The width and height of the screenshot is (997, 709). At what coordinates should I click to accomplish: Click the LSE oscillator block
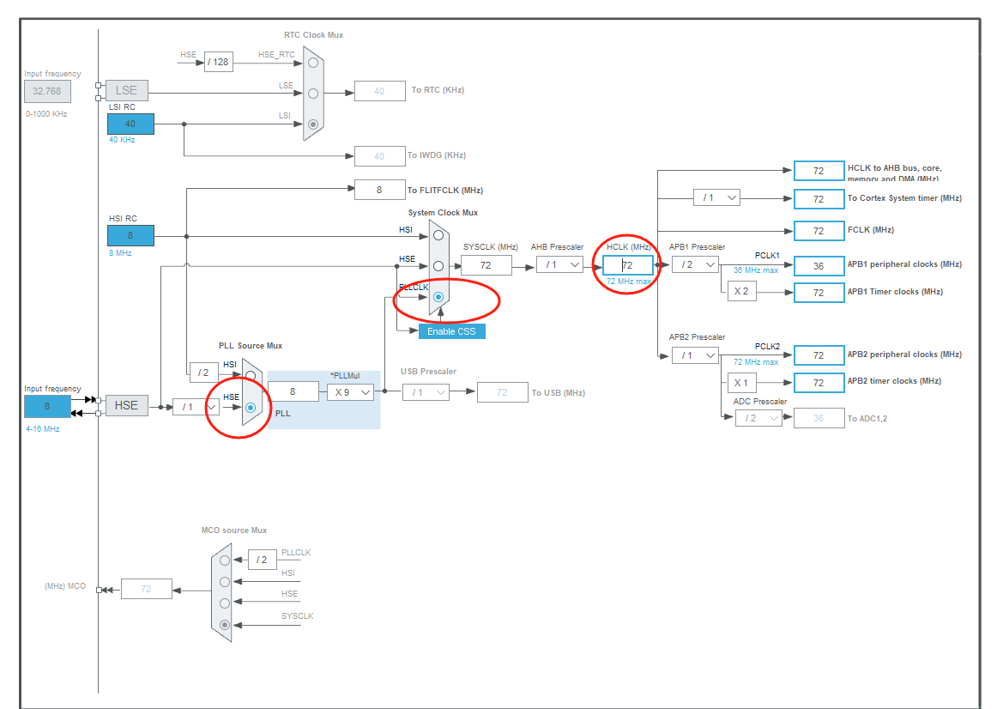[x=126, y=90]
